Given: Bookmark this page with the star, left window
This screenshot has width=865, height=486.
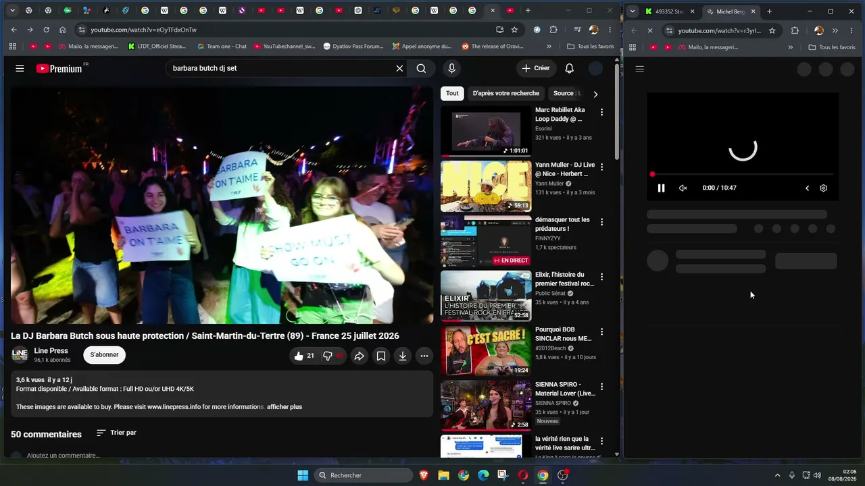Looking at the screenshot, I should click(x=514, y=30).
